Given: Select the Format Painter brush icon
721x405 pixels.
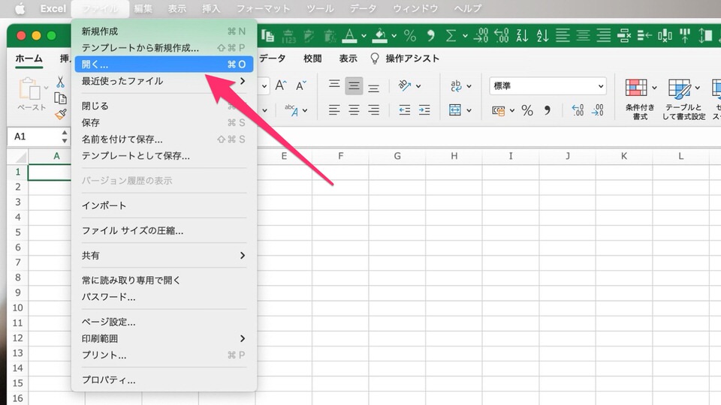Looking at the screenshot, I should 61,114.
